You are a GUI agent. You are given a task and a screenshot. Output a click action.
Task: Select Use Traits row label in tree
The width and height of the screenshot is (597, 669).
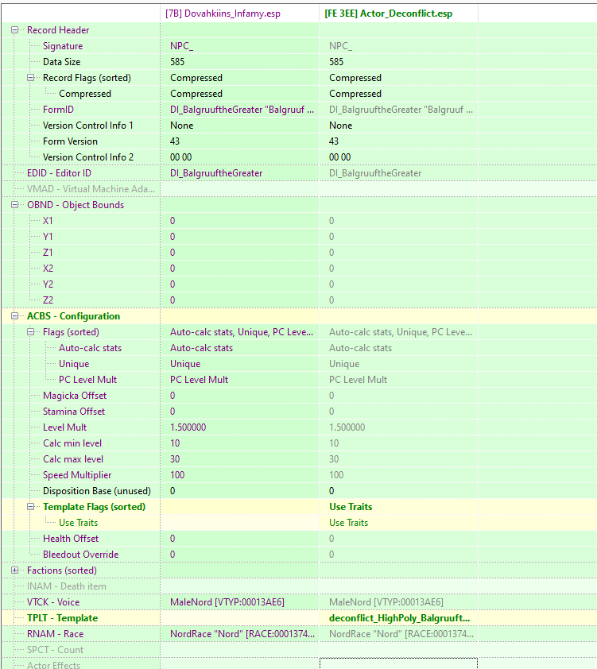point(78,523)
